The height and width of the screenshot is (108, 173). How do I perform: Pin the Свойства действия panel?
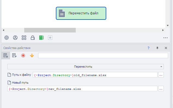157,48
